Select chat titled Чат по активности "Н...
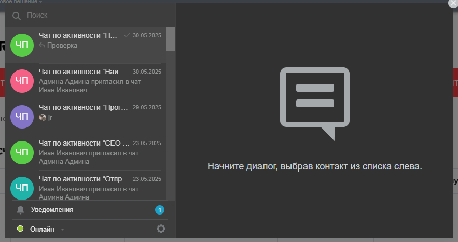The image size is (458, 242). tap(78, 35)
